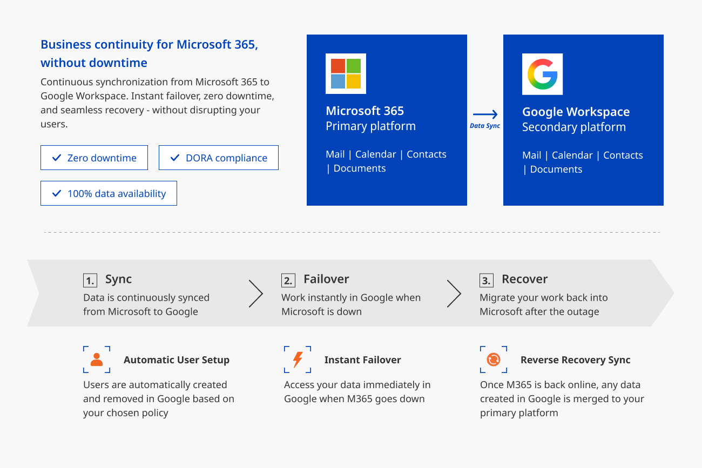Click the Business continuity for Microsoft 365 heading

(149, 53)
